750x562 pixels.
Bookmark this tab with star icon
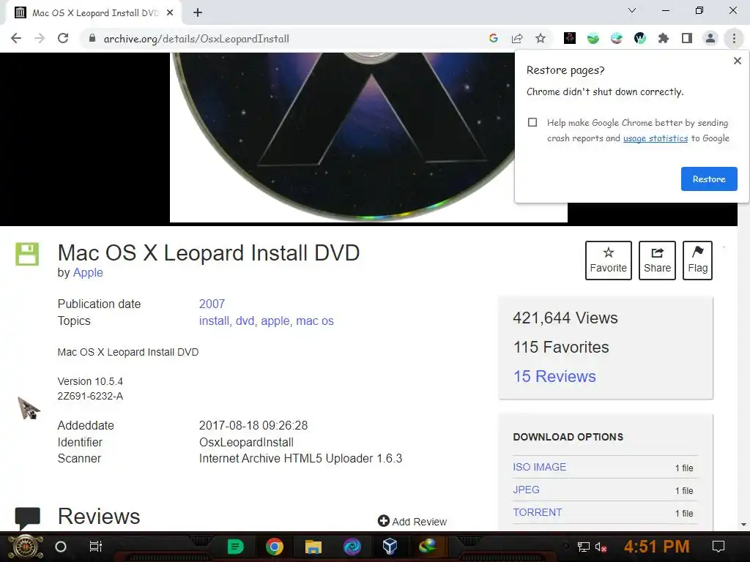pyautogui.click(x=541, y=39)
